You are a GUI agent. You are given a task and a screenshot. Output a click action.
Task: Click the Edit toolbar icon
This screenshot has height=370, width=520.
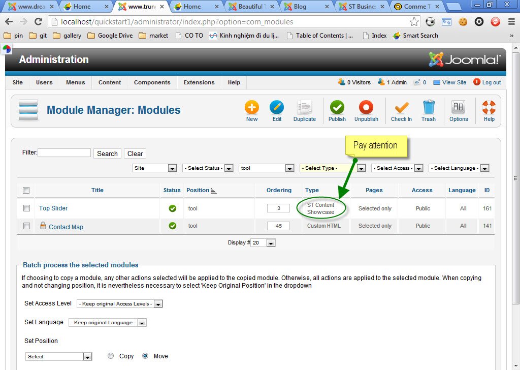coord(277,108)
